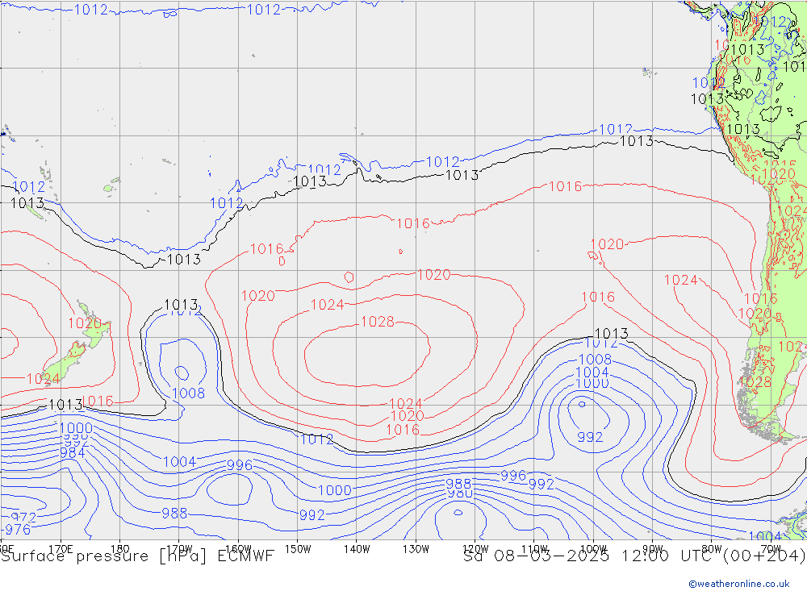Screen dimensions: 807x591
Task: Click the 1020 label over New Zealand's North Island
Action: point(85,323)
